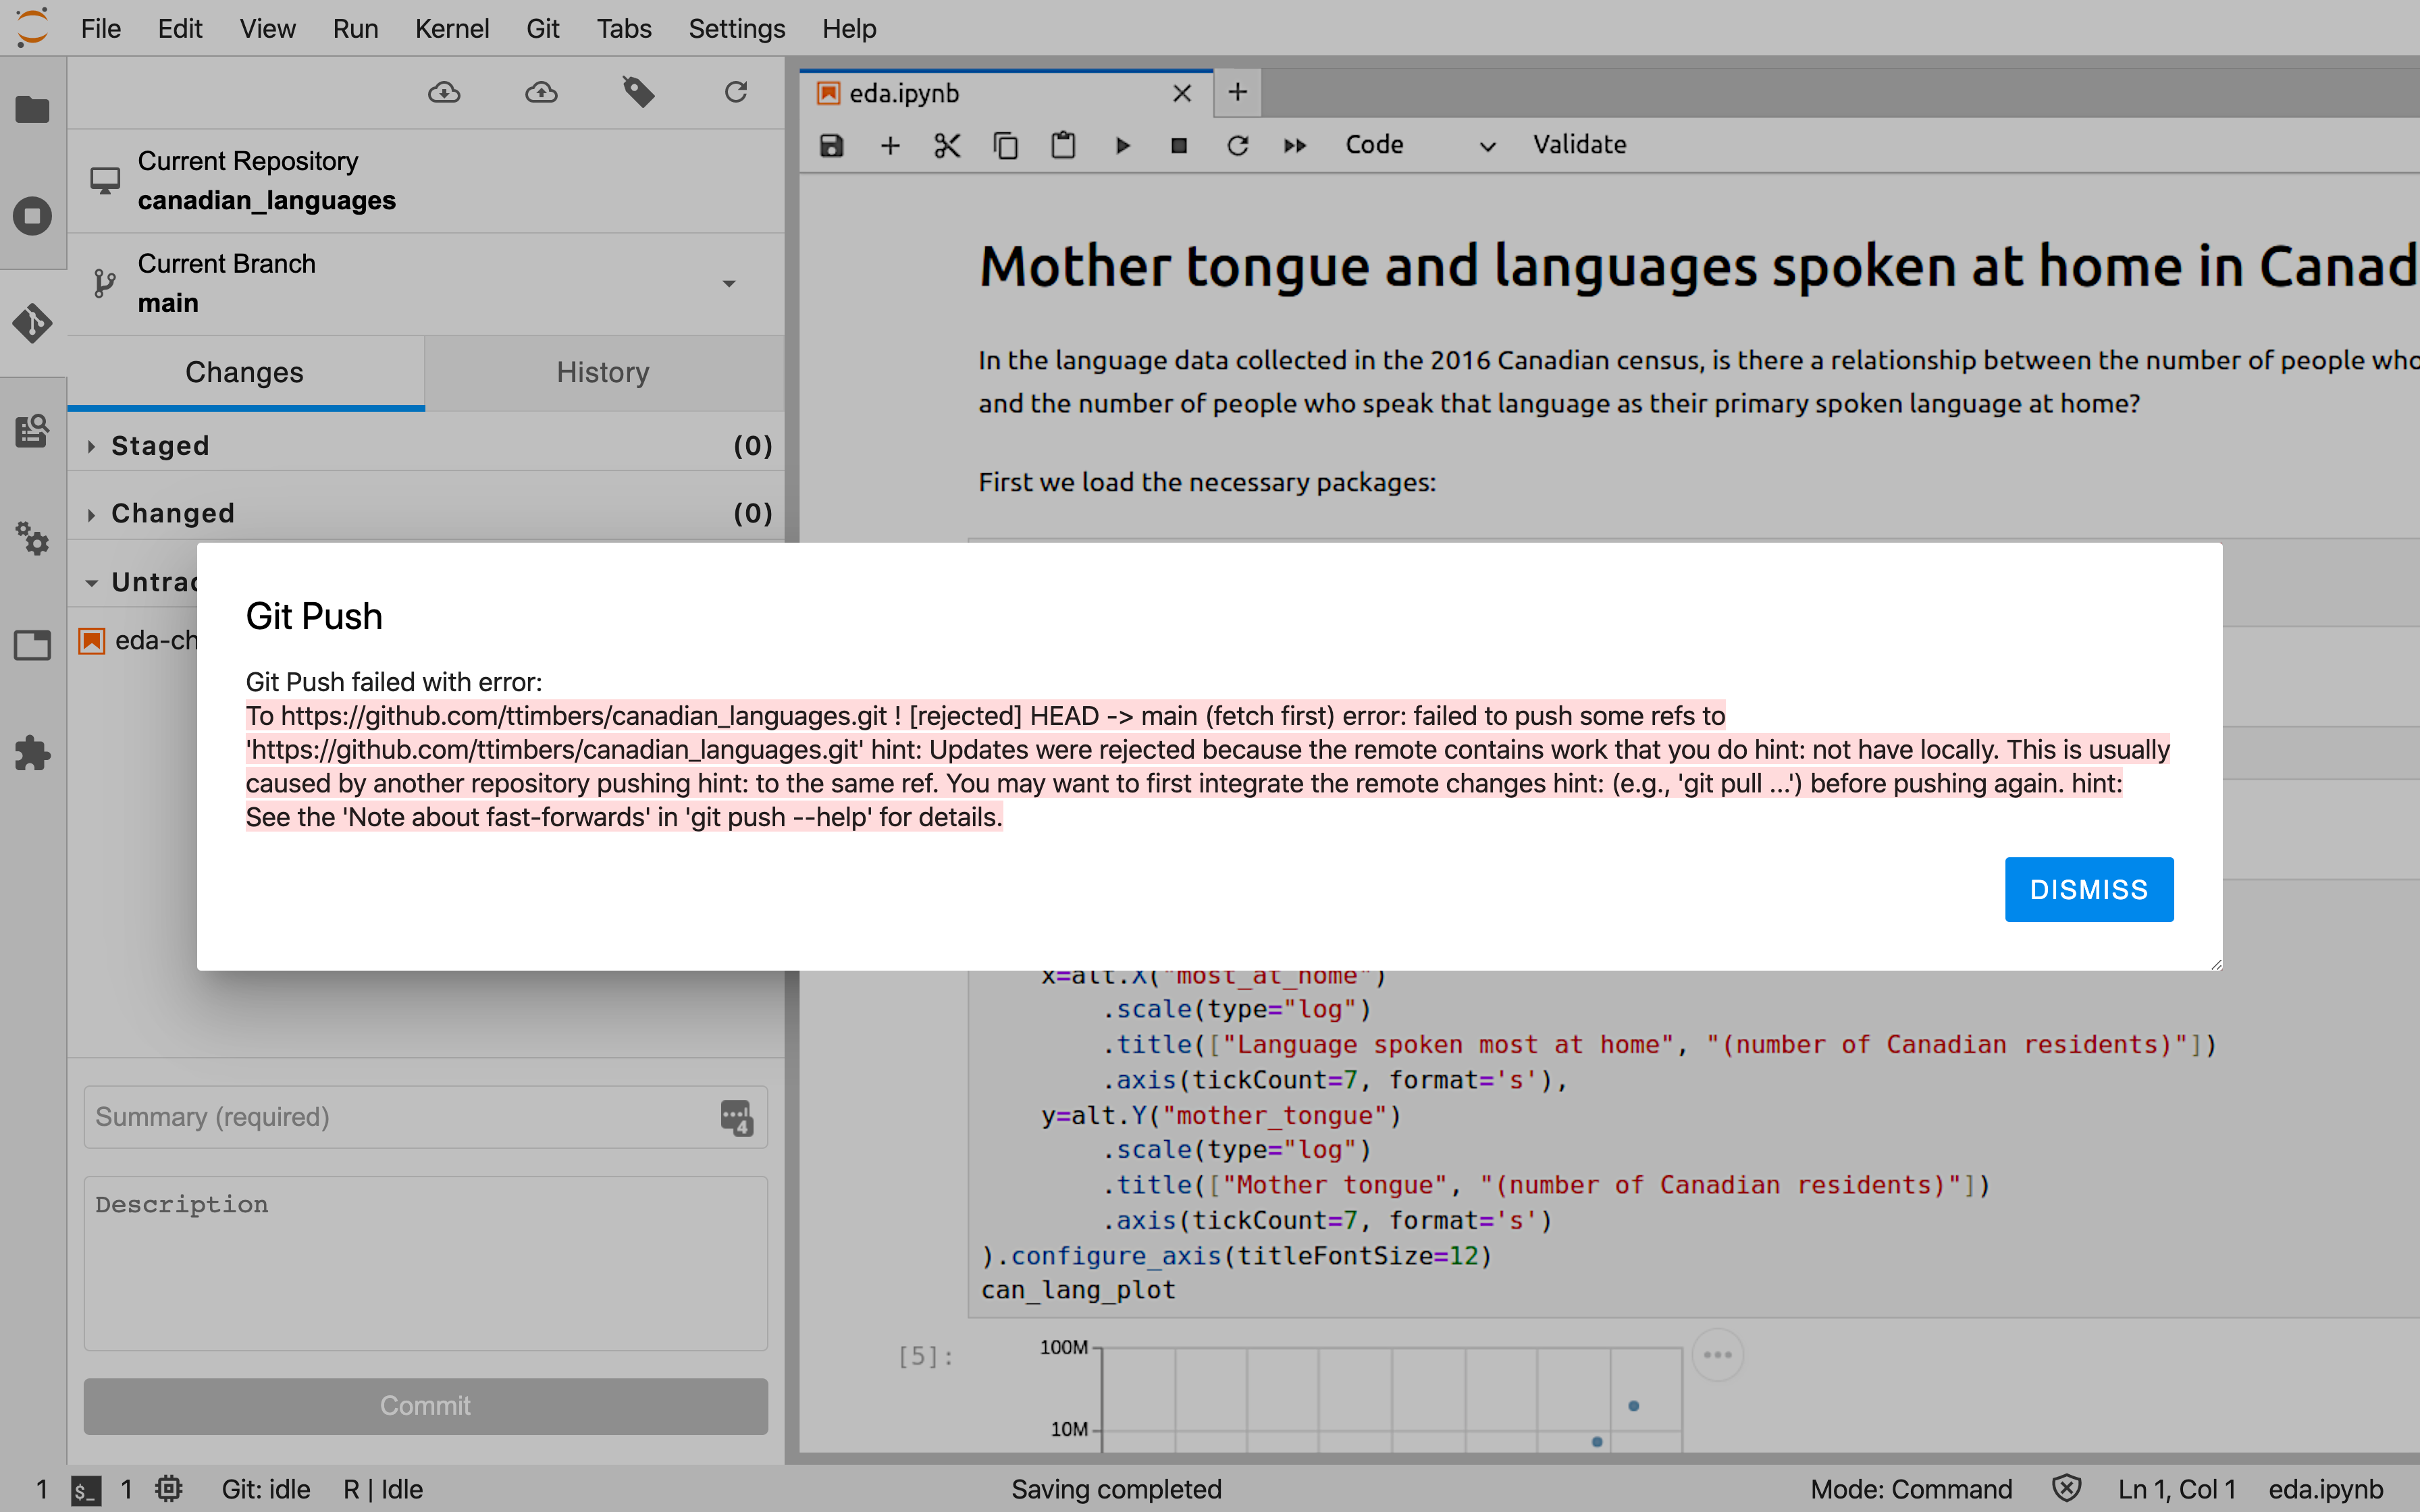Copy selected cells icon
The height and width of the screenshot is (1512, 2420).
pos(1005,146)
